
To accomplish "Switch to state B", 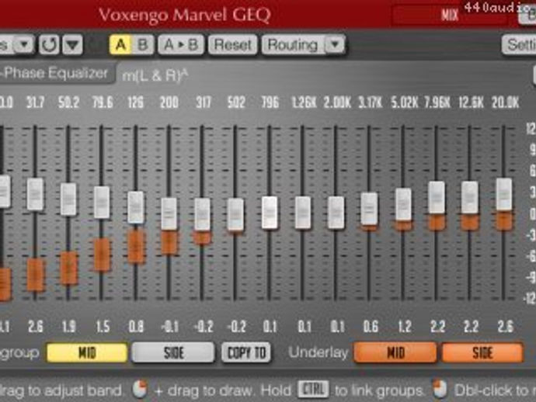I will [x=142, y=45].
